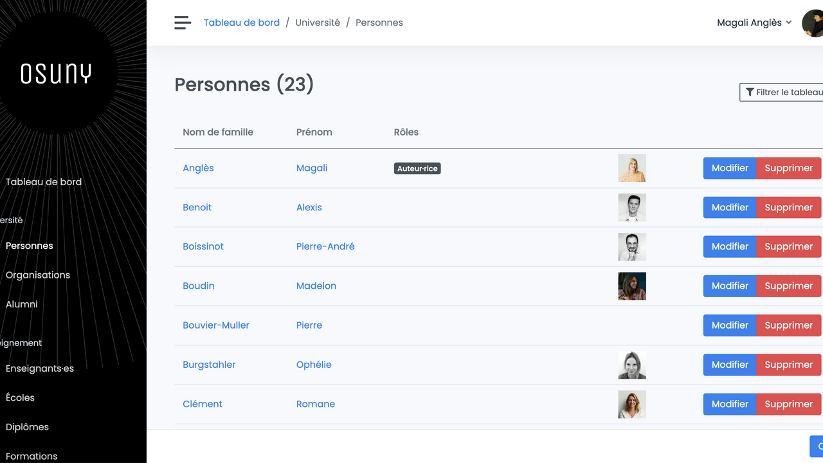
Task: Click the first name link Pierre-André
Action: [x=325, y=246]
